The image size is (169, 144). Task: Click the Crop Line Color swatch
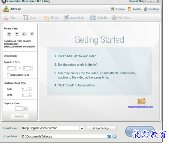click(x=19, y=108)
